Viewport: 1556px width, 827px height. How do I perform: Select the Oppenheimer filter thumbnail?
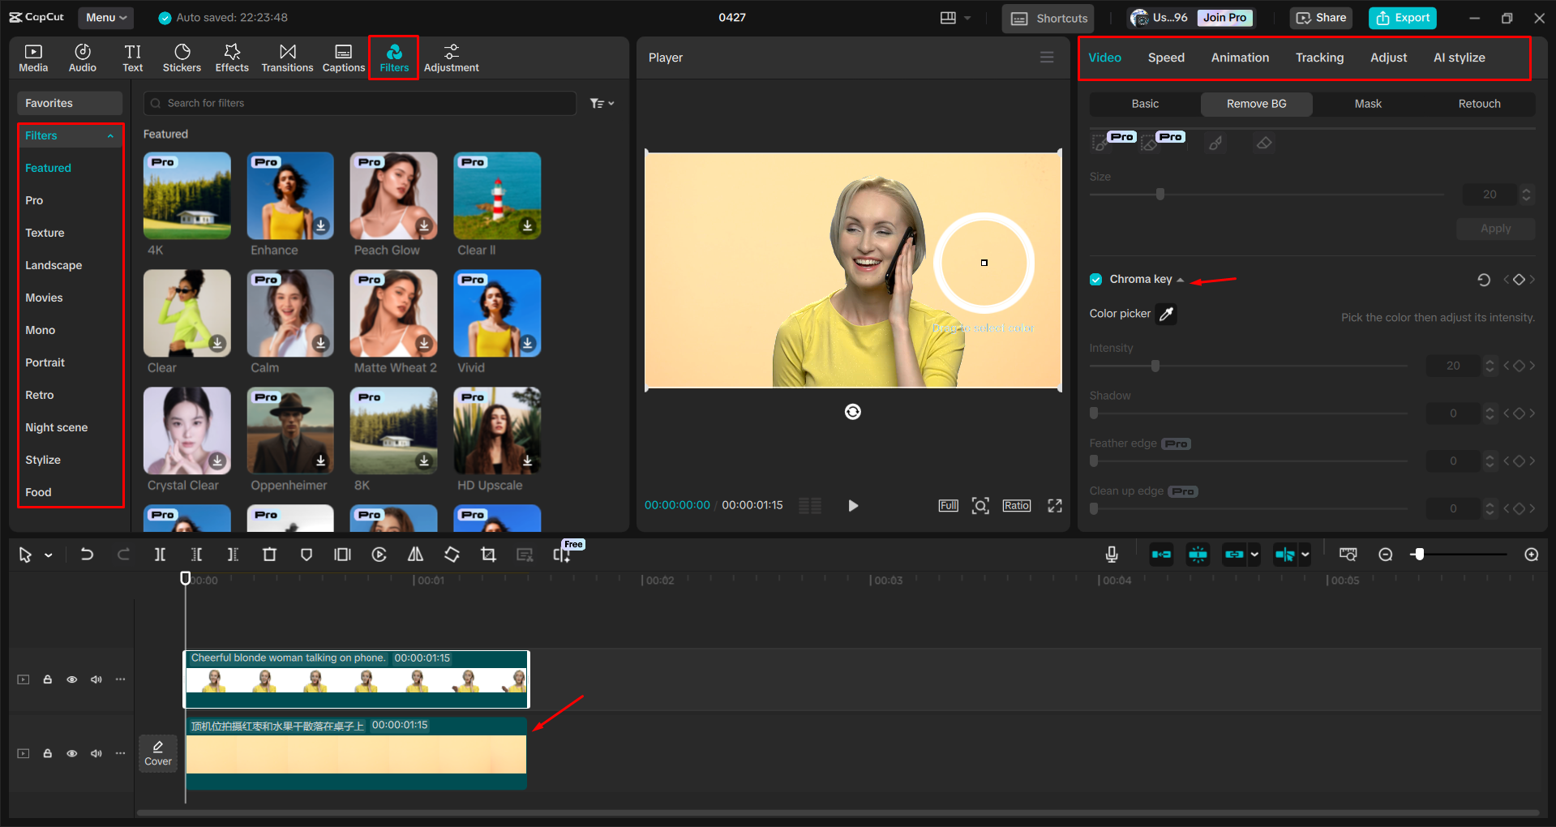point(289,431)
